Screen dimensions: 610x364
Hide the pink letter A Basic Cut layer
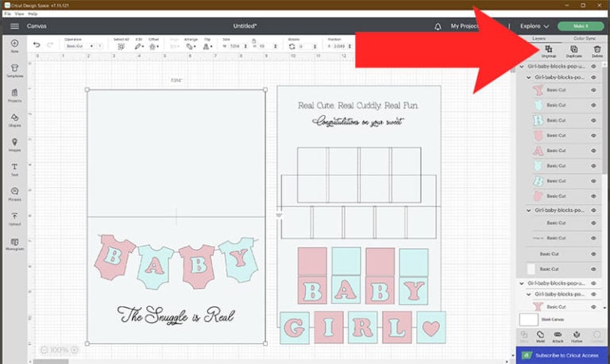[x=593, y=151]
